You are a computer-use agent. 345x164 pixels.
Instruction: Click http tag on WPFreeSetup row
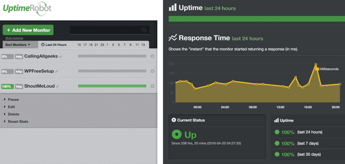click(19, 71)
